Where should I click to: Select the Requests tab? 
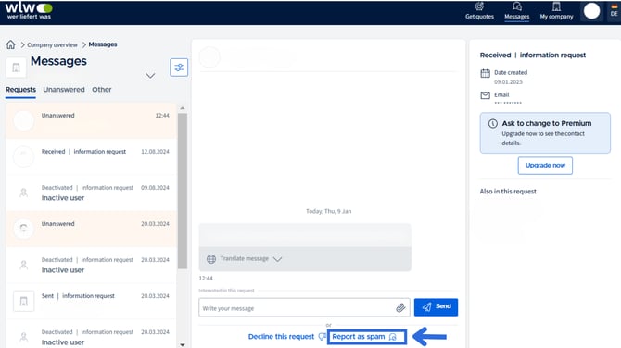(x=20, y=90)
